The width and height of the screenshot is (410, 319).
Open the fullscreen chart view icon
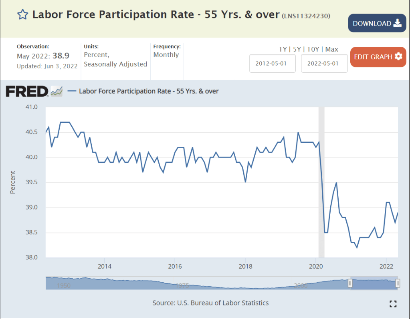pos(393,304)
